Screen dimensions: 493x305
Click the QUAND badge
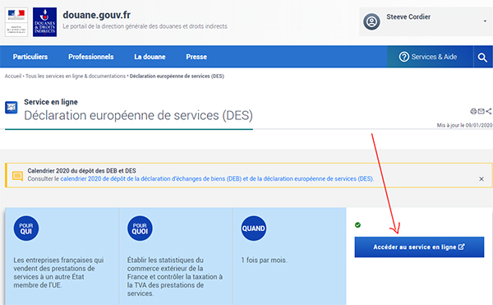tap(253, 229)
